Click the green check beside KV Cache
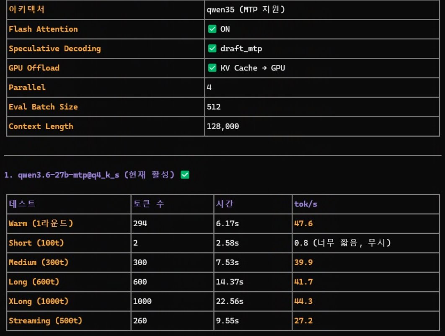 click(212, 68)
